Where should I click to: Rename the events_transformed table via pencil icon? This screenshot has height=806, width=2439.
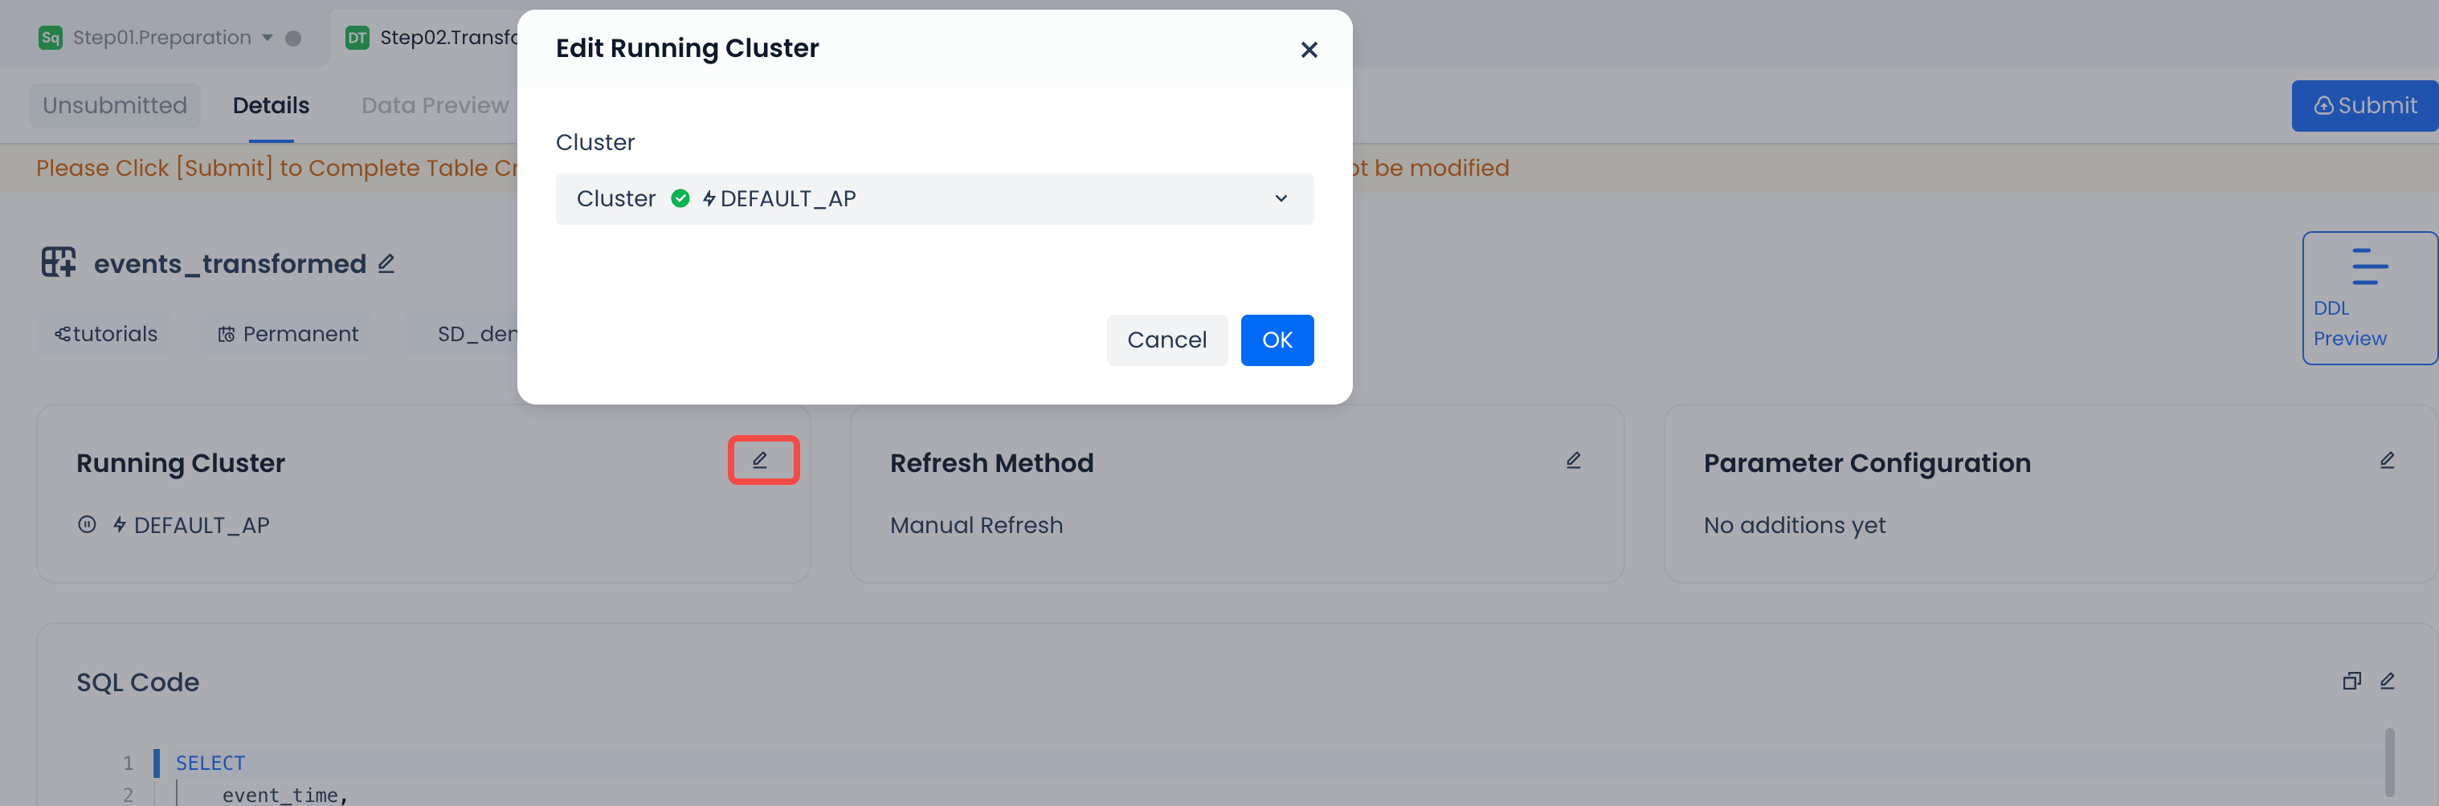click(386, 264)
